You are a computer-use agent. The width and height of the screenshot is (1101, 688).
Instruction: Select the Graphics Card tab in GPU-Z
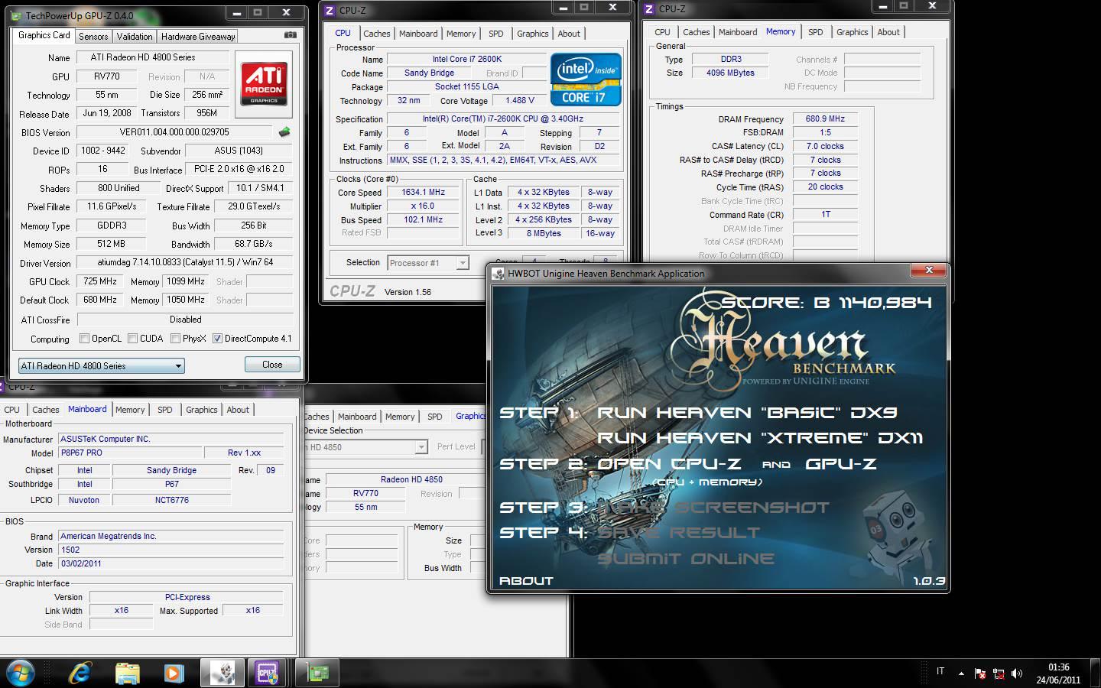point(44,35)
